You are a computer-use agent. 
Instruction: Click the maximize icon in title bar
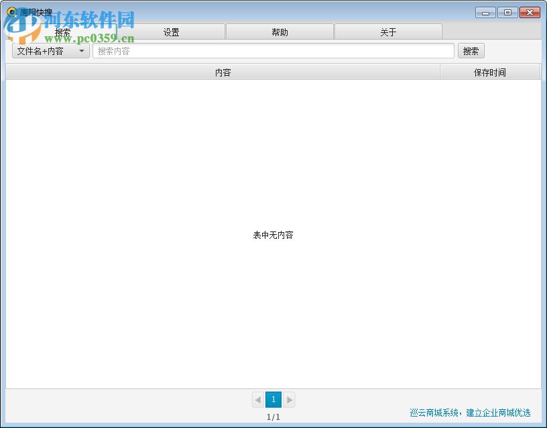[507, 11]
